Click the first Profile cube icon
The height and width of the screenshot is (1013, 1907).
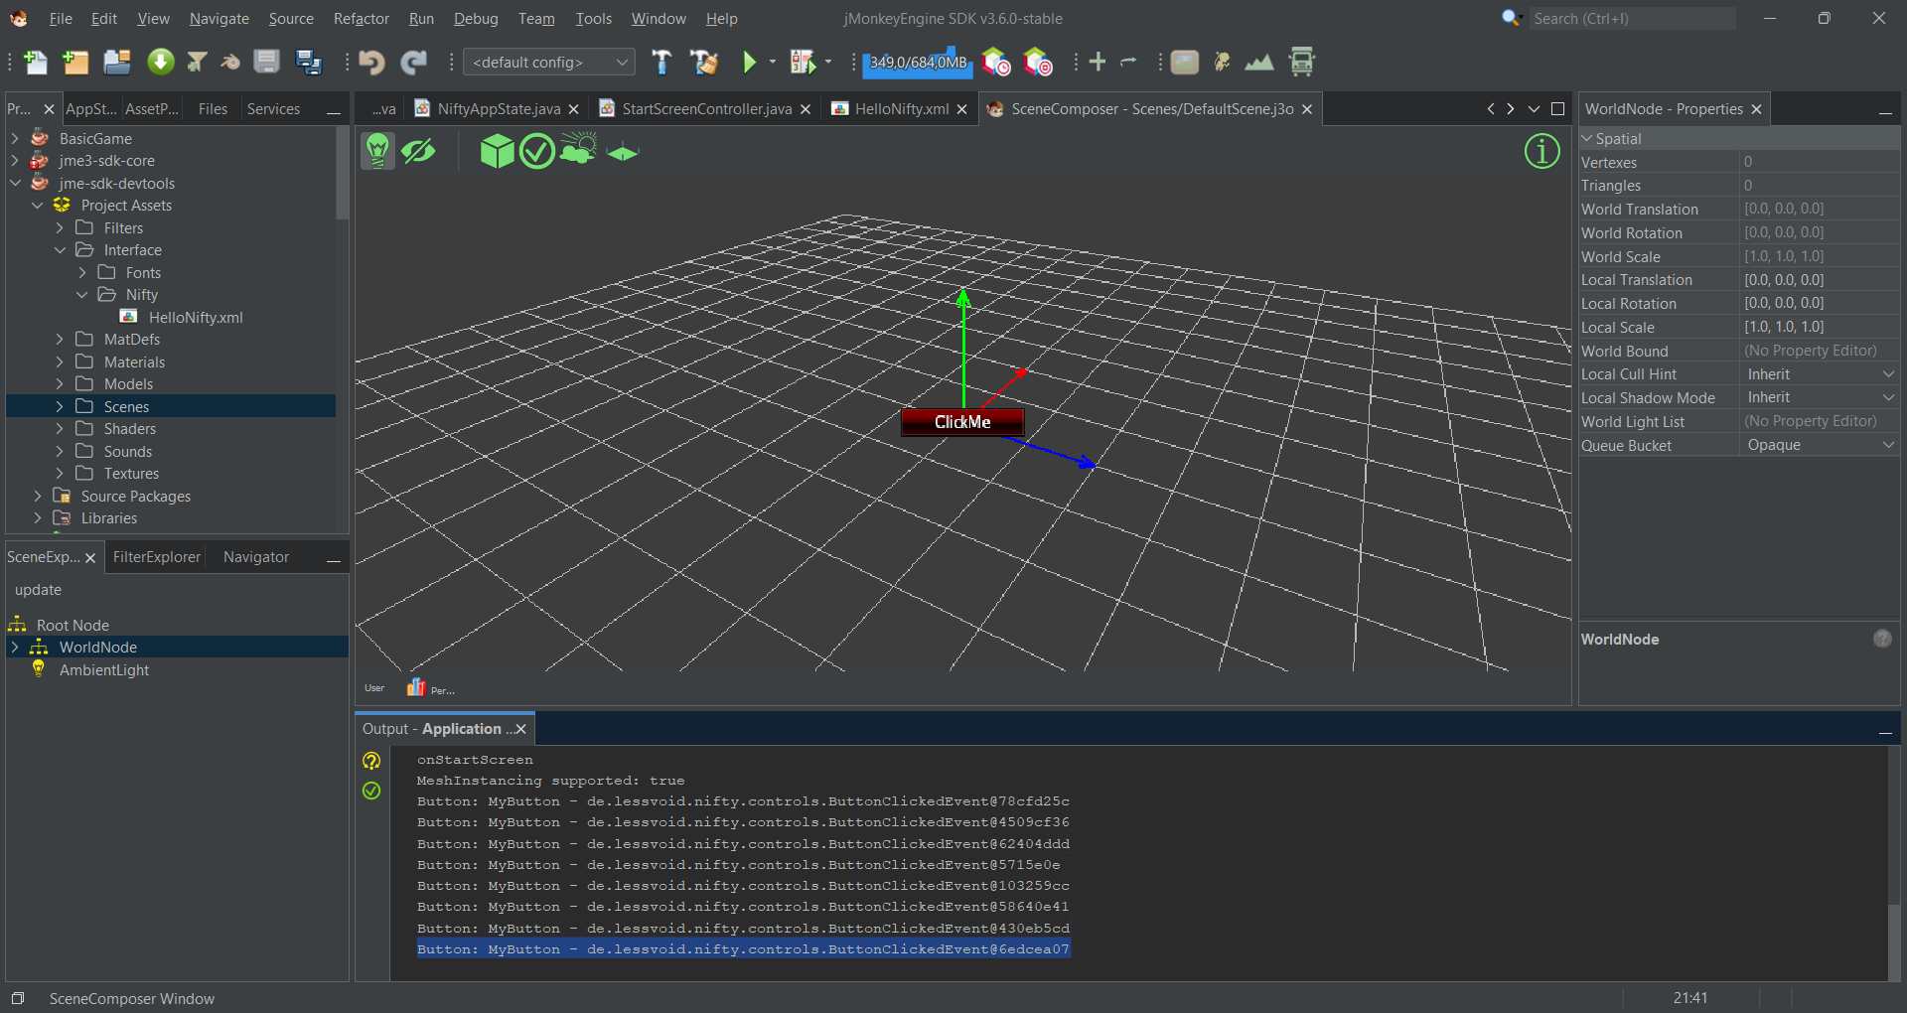[995, 63]
